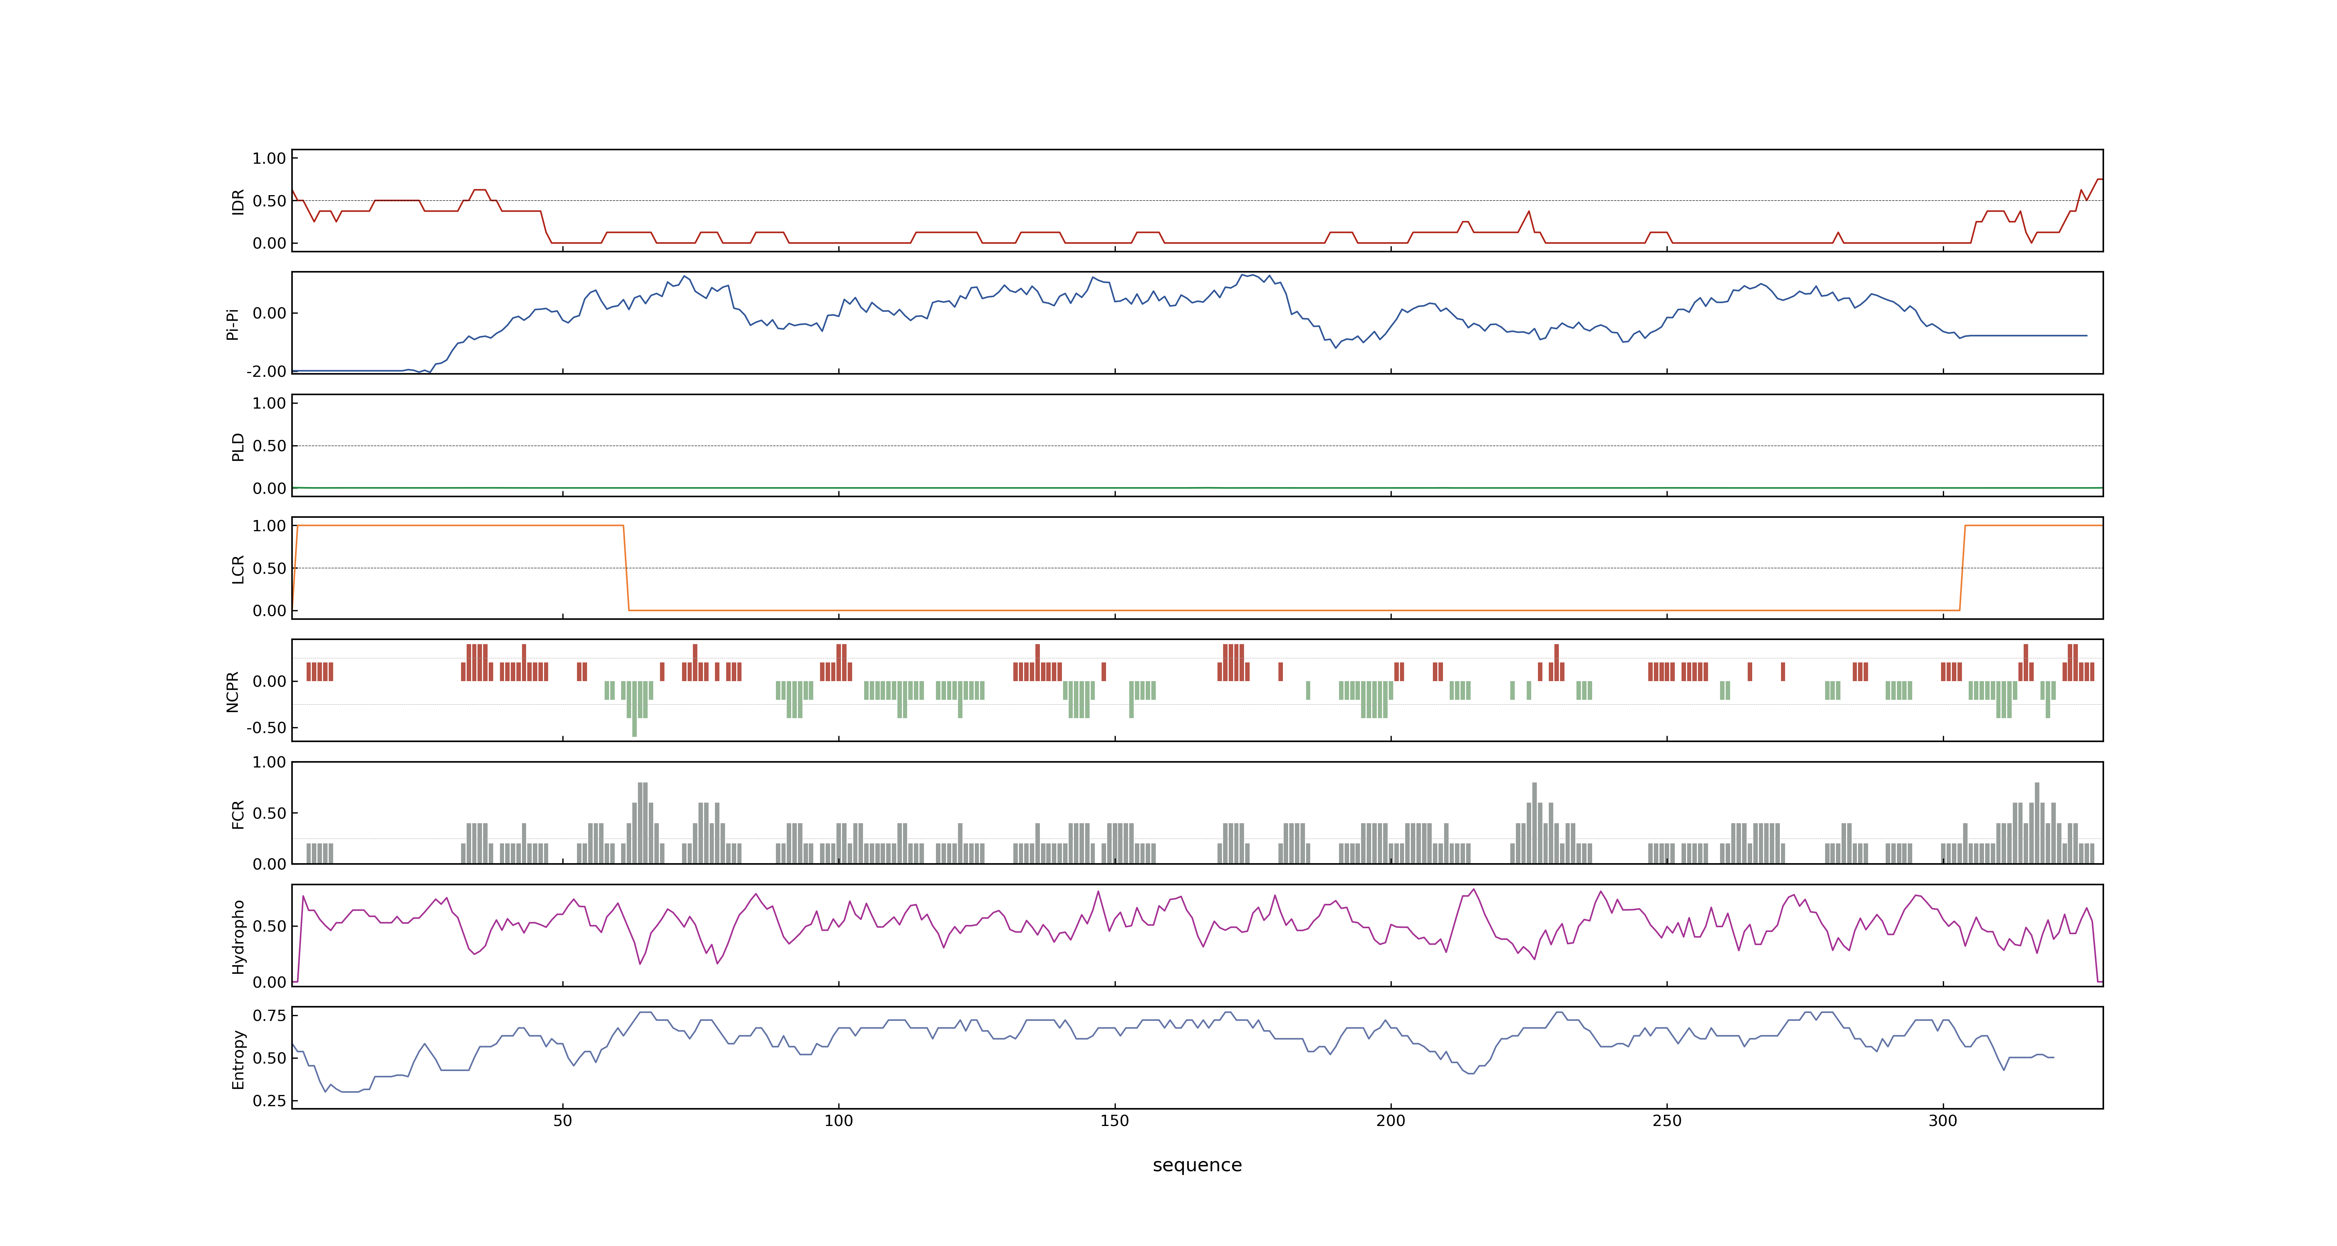Click the '0.75' tick of the Entropy panel
The image size is (2337, 1246).
tap(270, 1016)
